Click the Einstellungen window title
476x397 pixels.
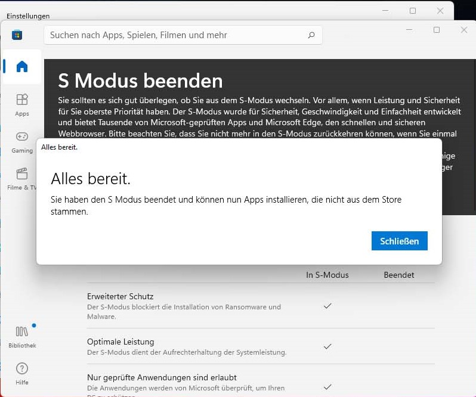(x=28, y=15)
